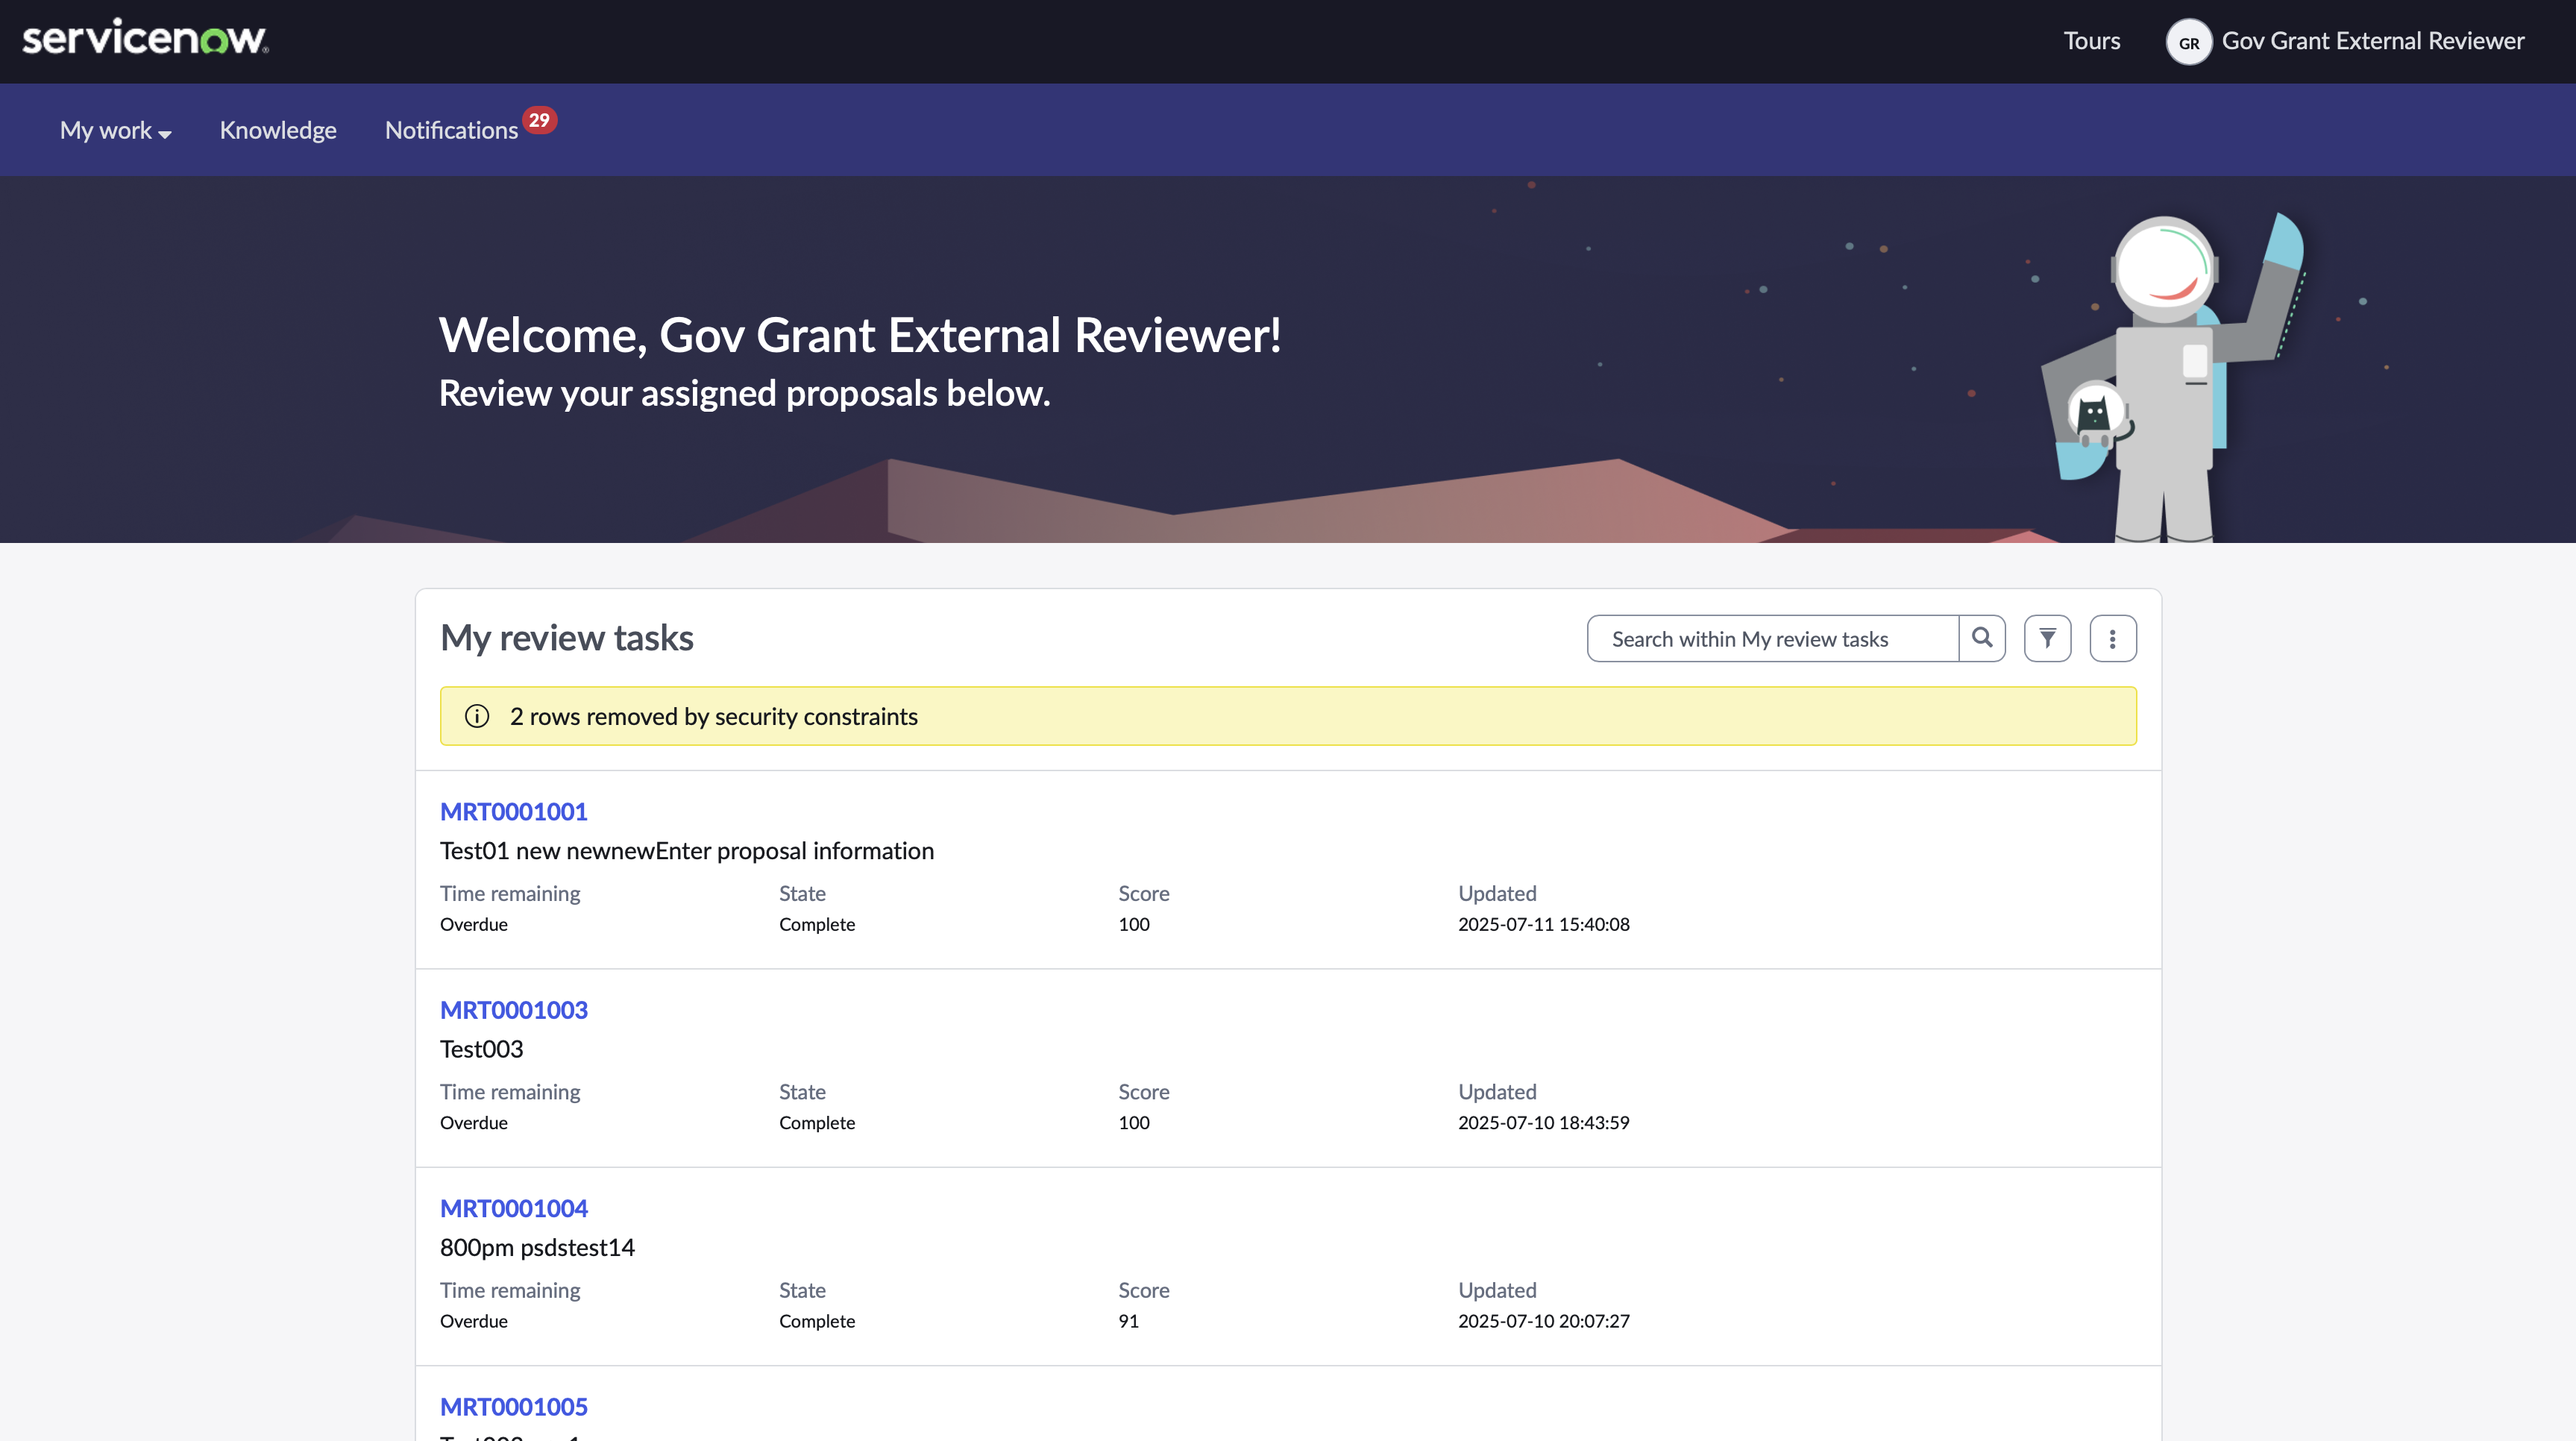This screenshot has width=2576, height=1441.
Task: Click the Updated value 2025-07-11 15:40:08
Action: [x=1544, y=924]
